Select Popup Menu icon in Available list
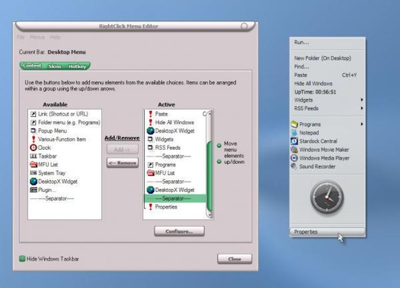 coord(33,130)
